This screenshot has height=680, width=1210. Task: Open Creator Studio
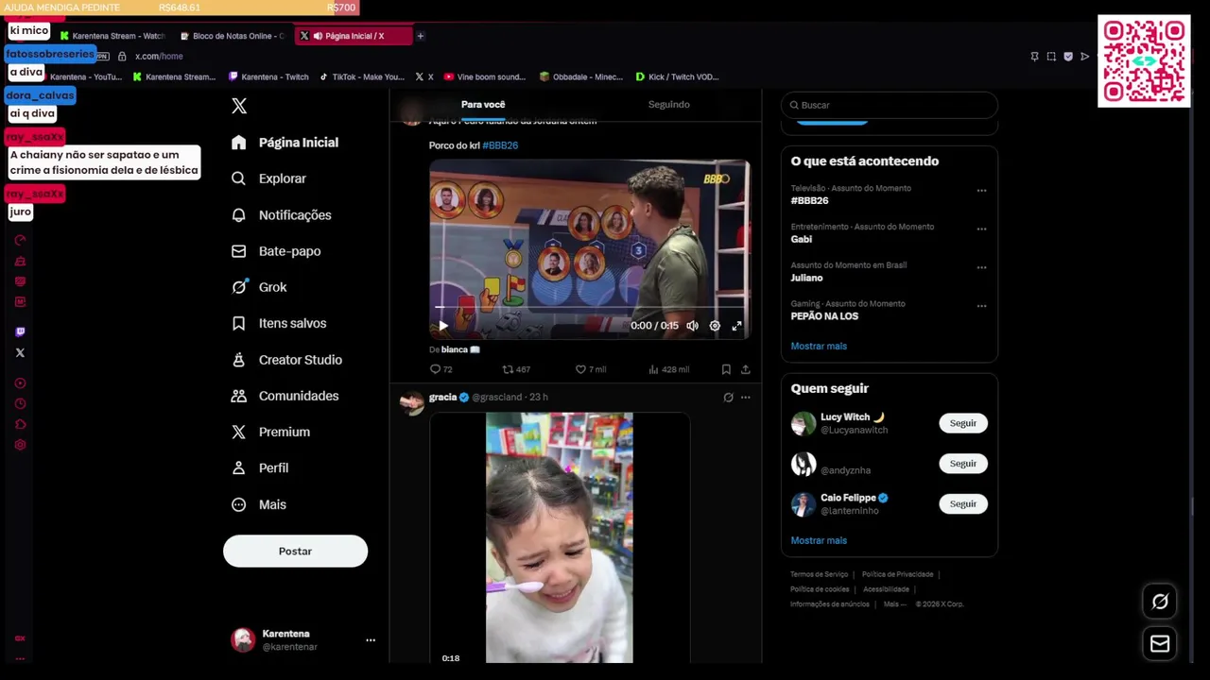[286, 360]
